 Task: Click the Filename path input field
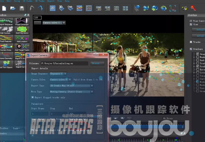(64, 63)
